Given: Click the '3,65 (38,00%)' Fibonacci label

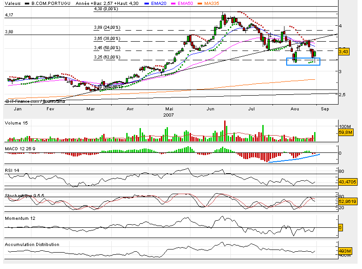Looking at the screenshot, I should 107,38.
